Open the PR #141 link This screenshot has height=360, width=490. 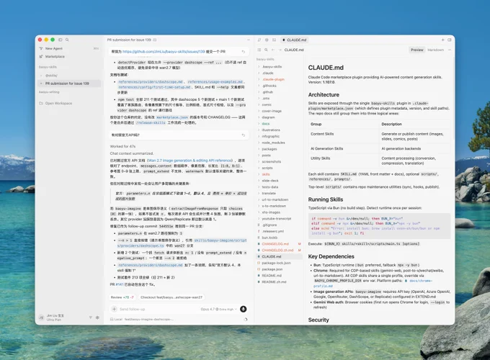tap(120, 284)
